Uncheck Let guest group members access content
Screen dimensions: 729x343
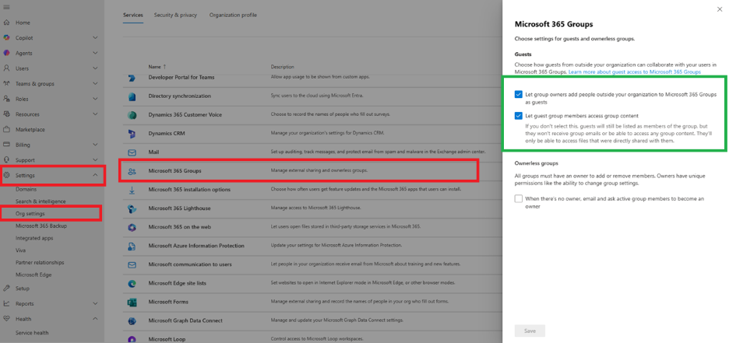(519, 116)
